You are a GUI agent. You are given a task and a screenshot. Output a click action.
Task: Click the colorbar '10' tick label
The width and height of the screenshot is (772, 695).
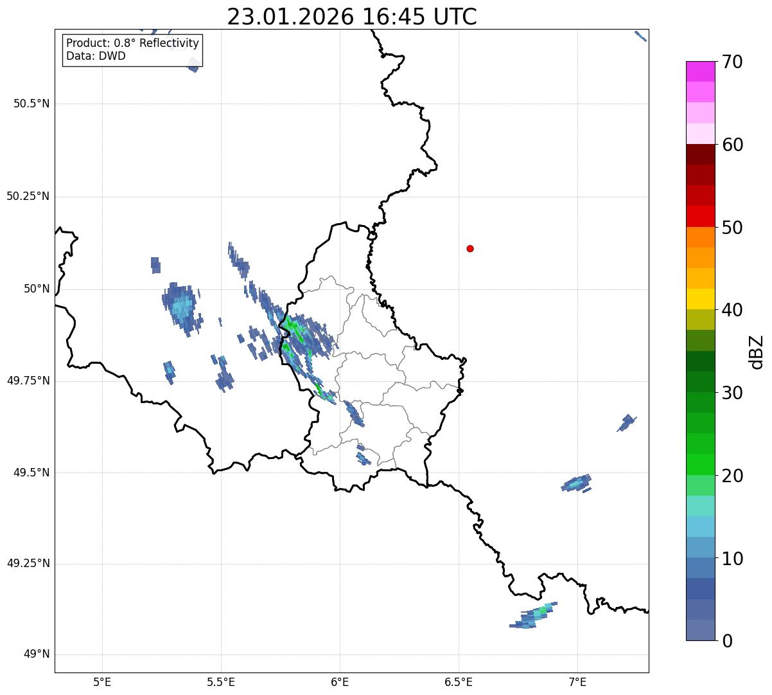(732, 558)
